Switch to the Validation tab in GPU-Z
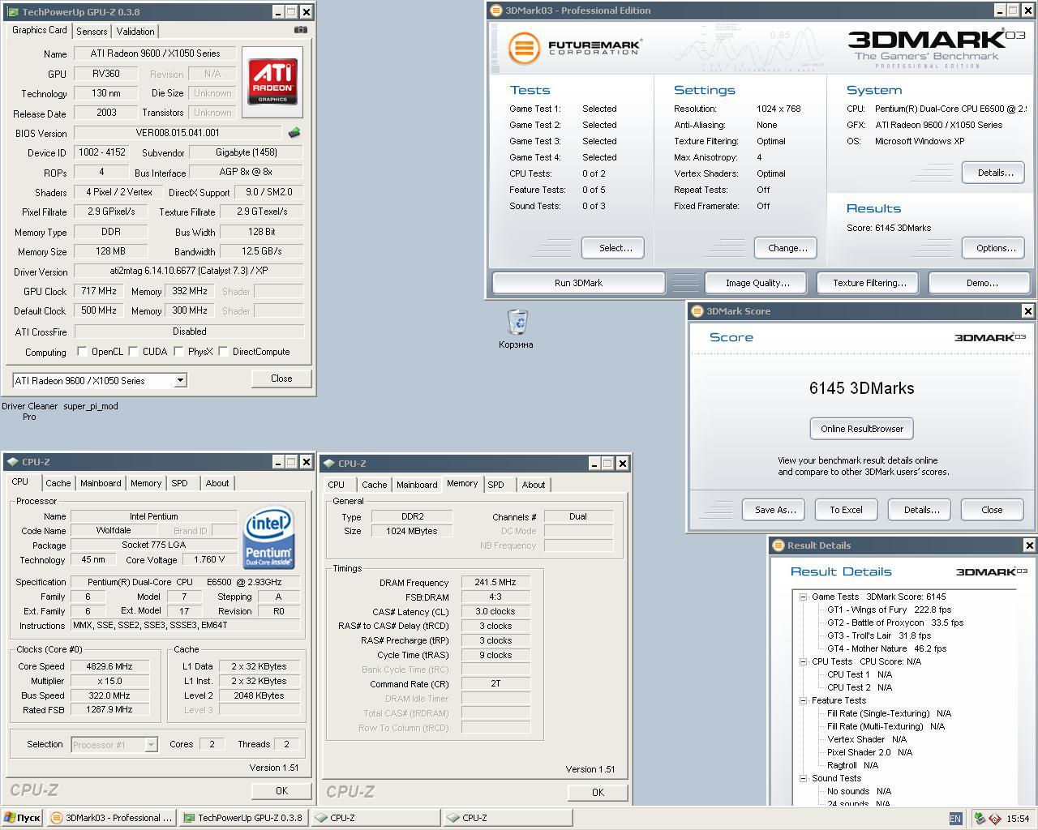The width and height of the screenshot is (1038, 830). coord(135,31)
